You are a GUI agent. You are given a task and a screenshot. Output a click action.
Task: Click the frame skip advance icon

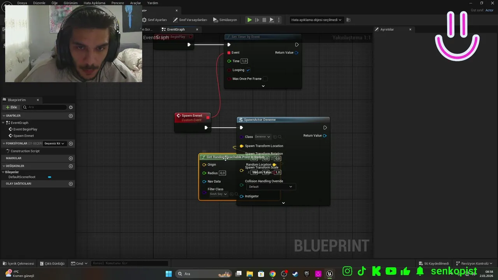coord(257,20)
